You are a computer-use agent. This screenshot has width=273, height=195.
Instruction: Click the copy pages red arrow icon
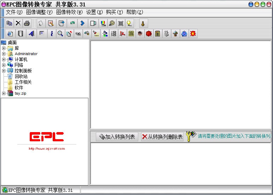(x=69, y=34)
